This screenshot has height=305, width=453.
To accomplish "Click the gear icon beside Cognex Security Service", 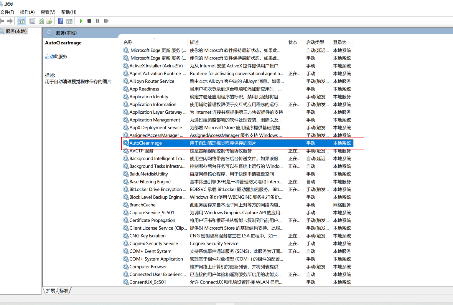I will pyautogui.click(x=126, y=243).
